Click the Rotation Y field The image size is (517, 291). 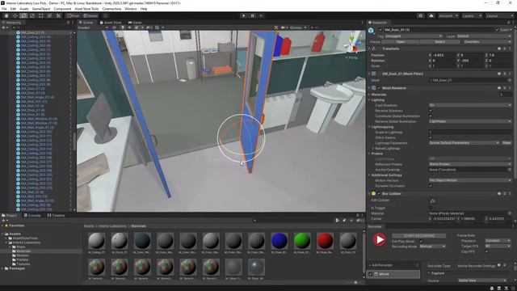472,61
